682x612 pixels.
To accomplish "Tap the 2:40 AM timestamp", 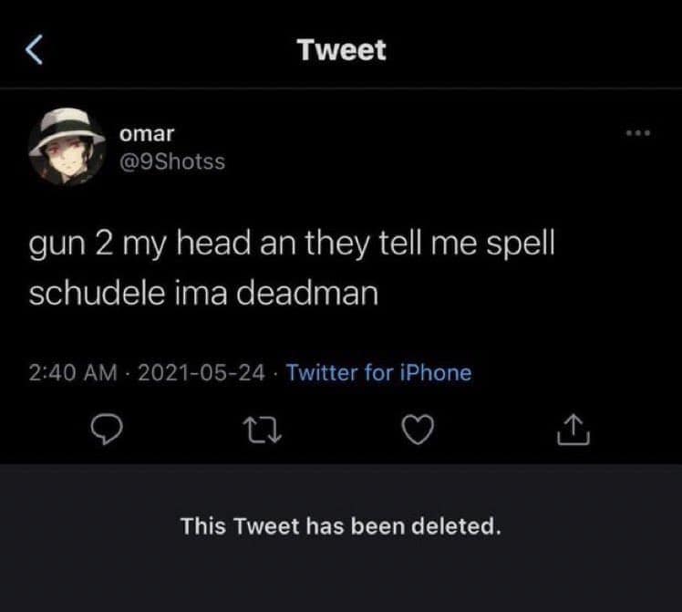I will click(x=74, y=372).
